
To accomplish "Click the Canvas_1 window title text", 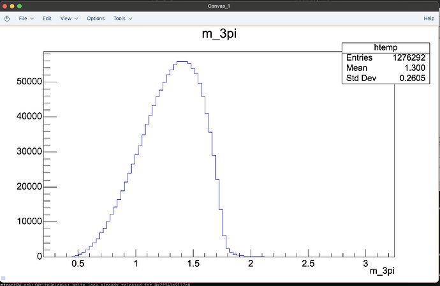I will [x=220, y=6].
